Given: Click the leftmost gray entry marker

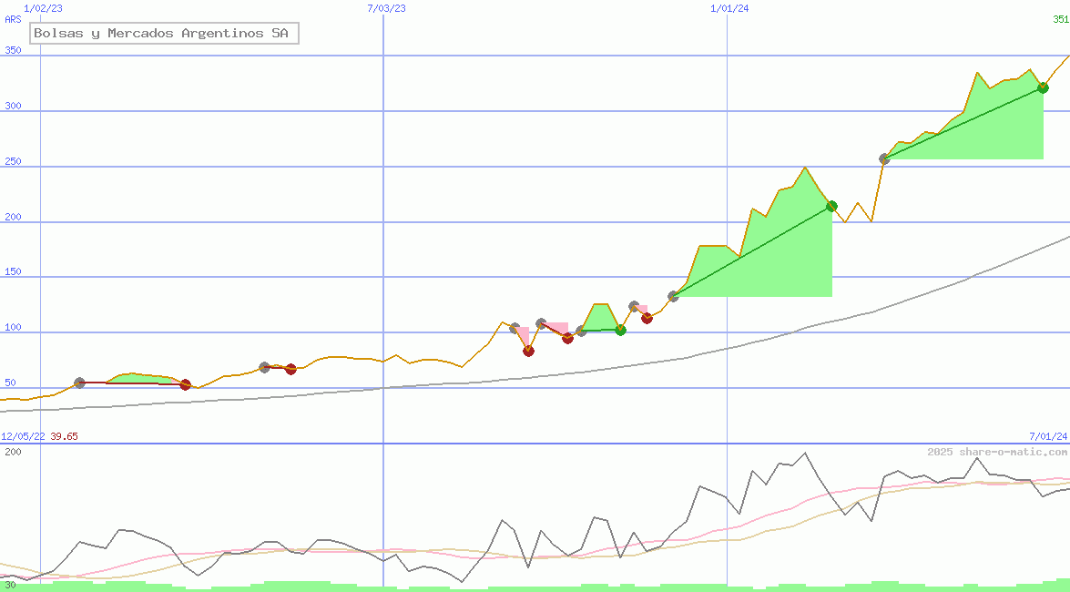Looking at the screenshot, I should 79,383.
